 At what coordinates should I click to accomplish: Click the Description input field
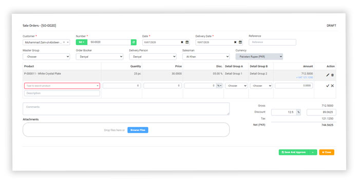pyautogui.click(x=62, y=93)
